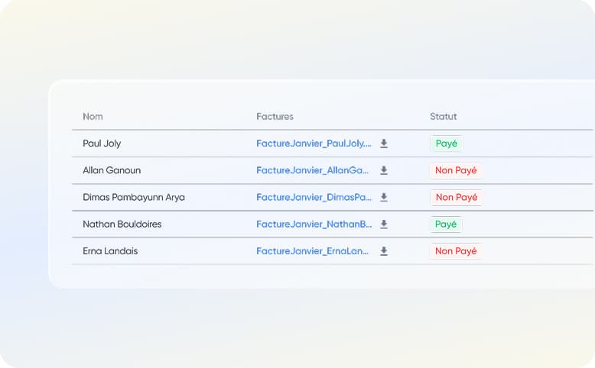Select Non Payé badge for Dimas Pambayunn Arya
The height and width of the screenshot is (368, 595).
coord(456,197)
